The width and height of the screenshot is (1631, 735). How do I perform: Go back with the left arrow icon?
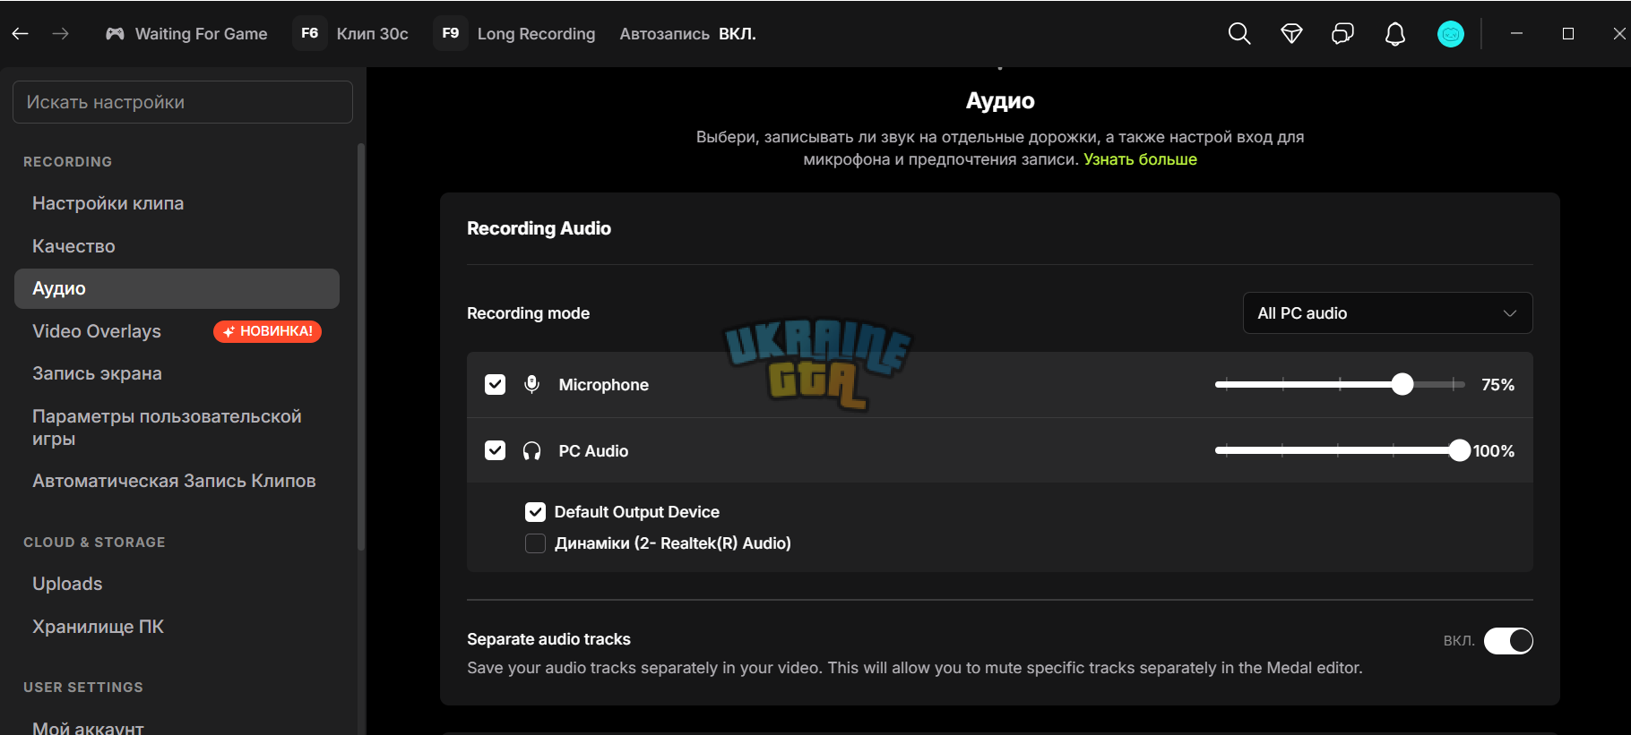click(x=20, y=33)
